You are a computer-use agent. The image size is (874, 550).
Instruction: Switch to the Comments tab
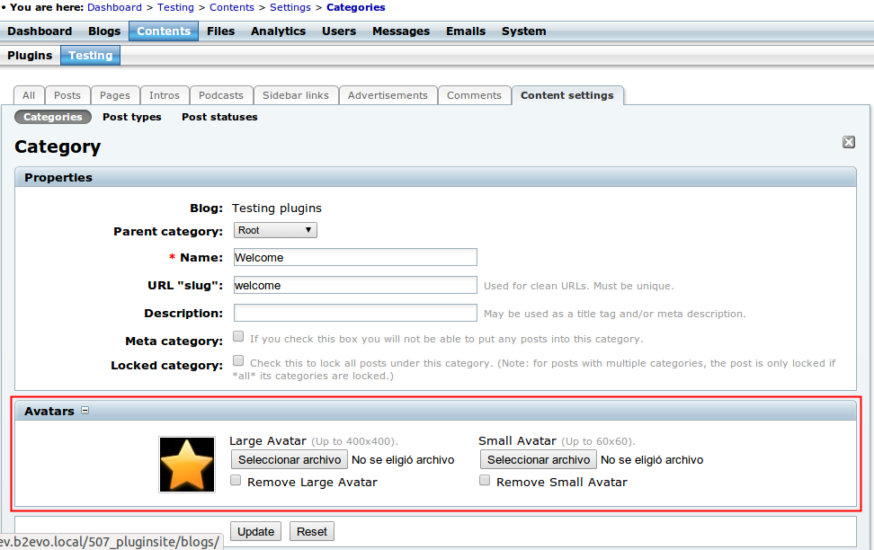(475, 95)
